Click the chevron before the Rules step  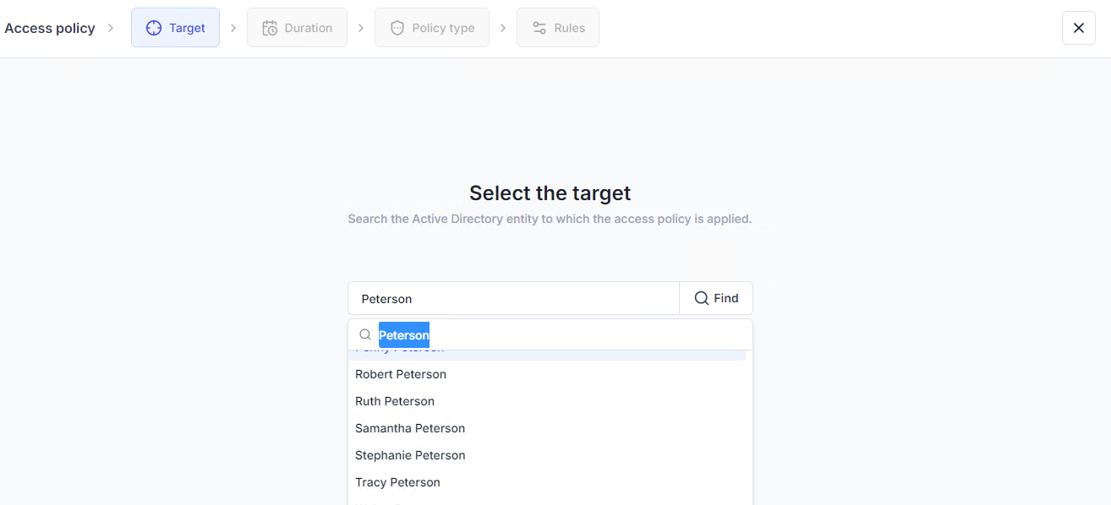pos(503,28)
